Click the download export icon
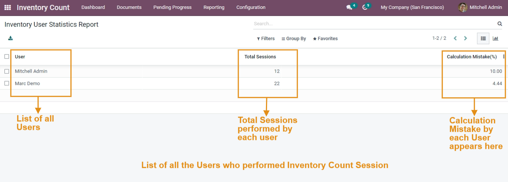508x182 pixels. pyautogui.click(x=10, y=38)
